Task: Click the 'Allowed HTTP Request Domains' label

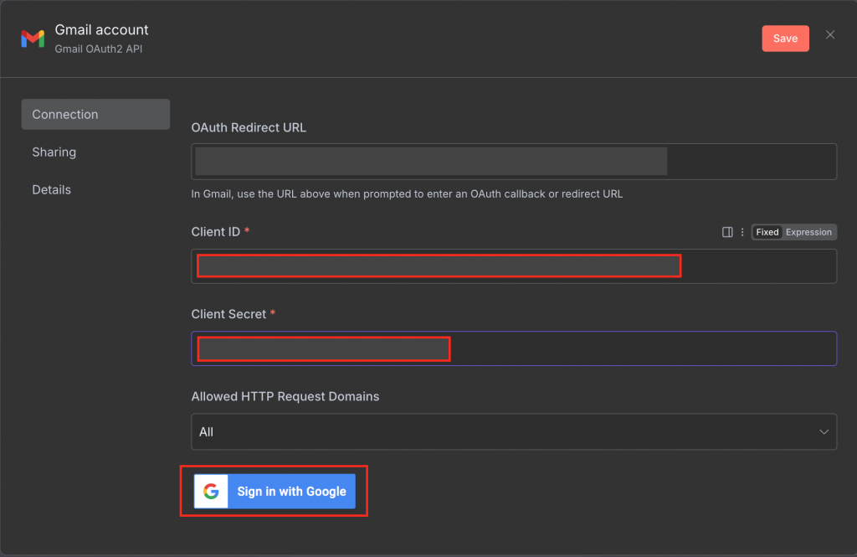Action: click(x=285, y=396)
